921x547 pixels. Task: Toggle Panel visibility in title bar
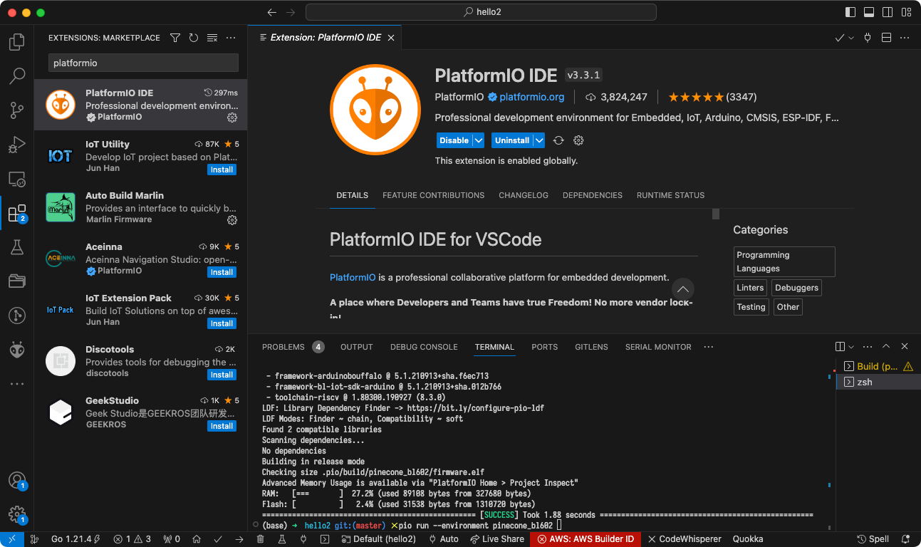[869, 12]
